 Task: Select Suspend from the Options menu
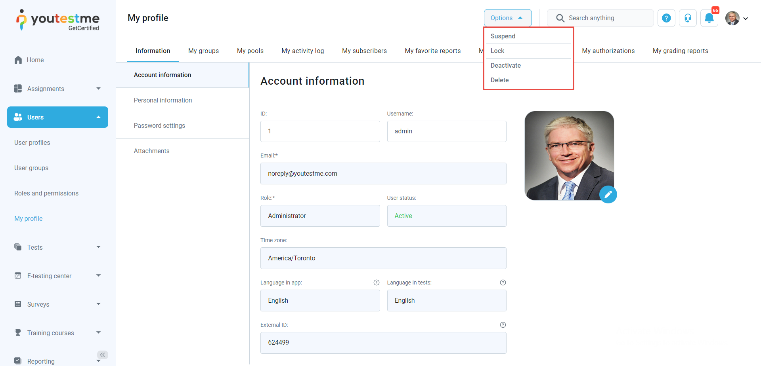click(x=503, y=36)
